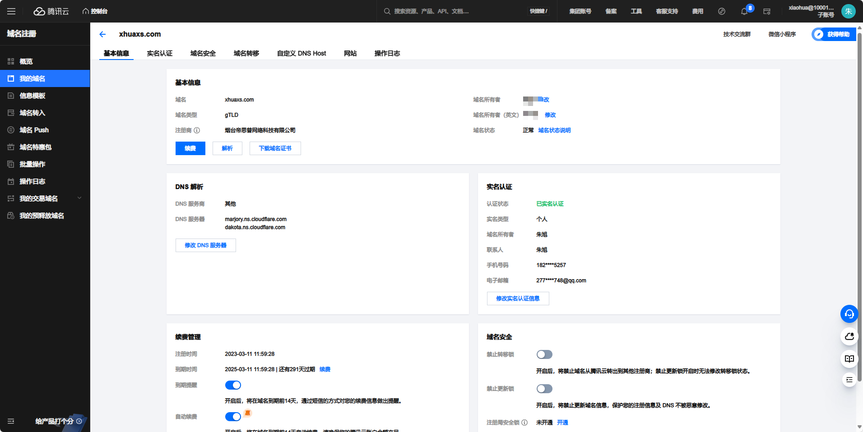
Task: Open the mini program circular icon in top bar
Action: pyautogui.click(x=722, y=11)
